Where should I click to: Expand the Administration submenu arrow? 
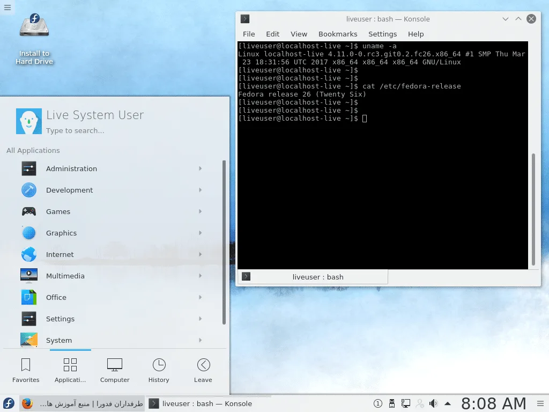tap(201, 168)
